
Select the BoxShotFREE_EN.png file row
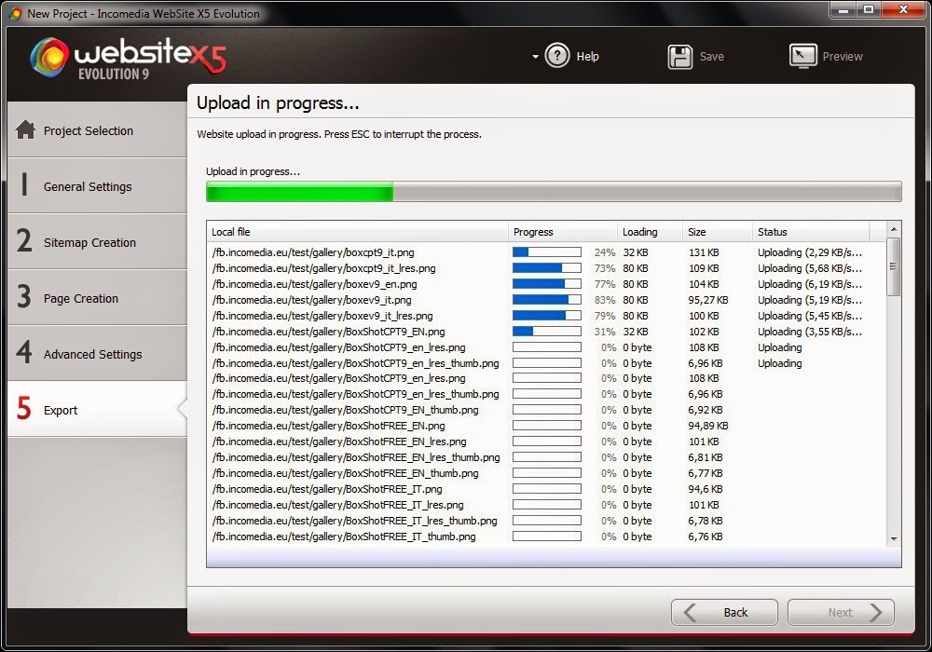click(545, 426)
